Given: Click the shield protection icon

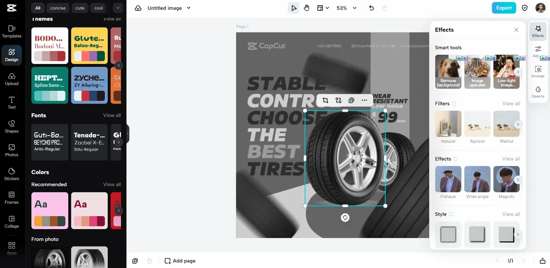Looking at the screenshot, I should (525, 8).
